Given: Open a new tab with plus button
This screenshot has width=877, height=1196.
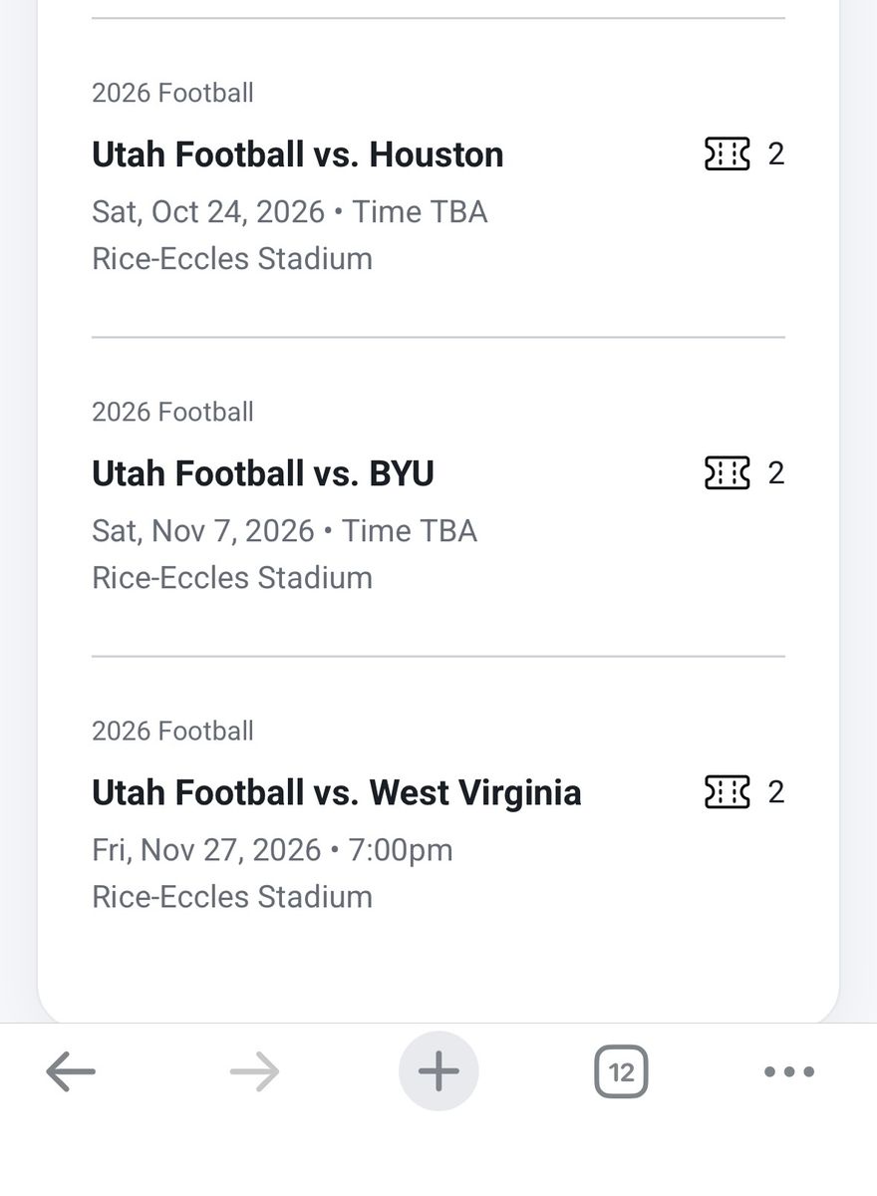Looking at the screenshot, I should coord(438,1071).
